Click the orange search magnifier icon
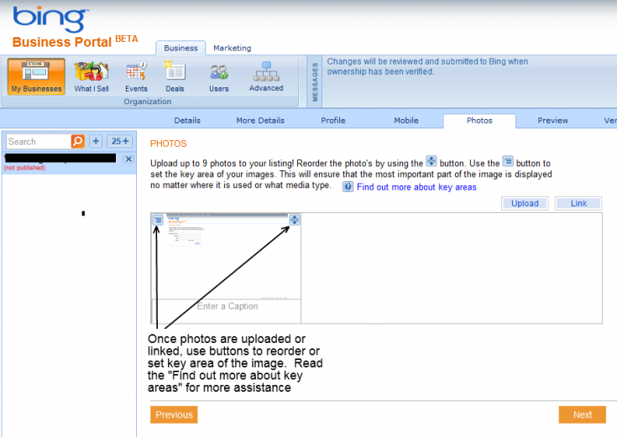 coord(78,141)
